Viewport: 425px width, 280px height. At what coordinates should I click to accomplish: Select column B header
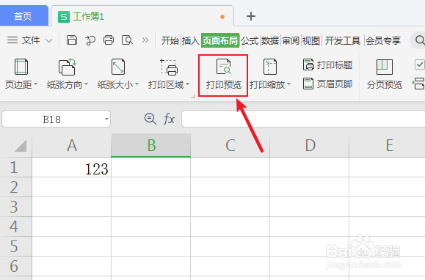(151, 146)
